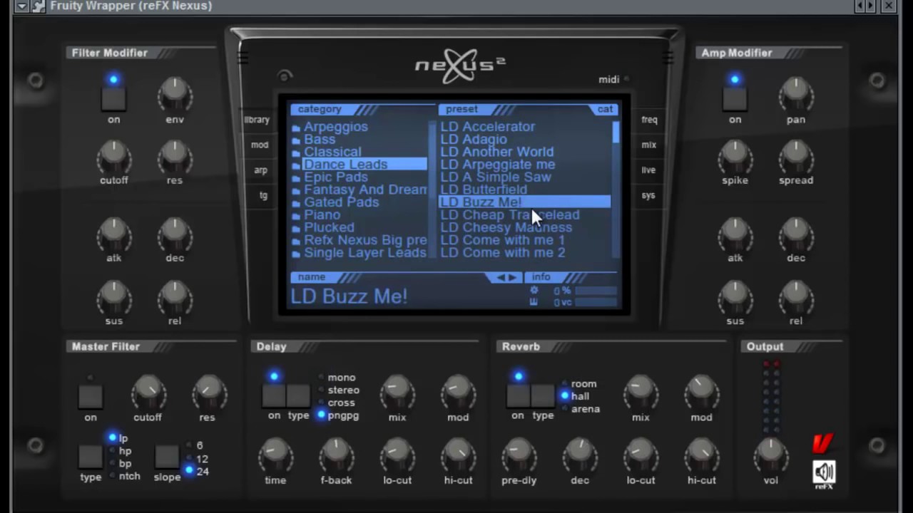Toggle the Amp Modifier on button
This screenshot has width=913, height=513.
(735, 98)
